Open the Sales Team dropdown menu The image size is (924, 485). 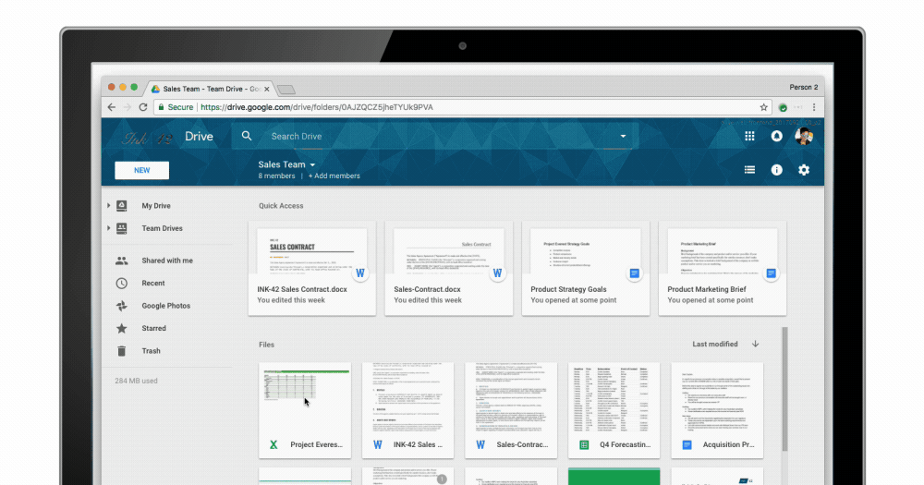point(311,165)
